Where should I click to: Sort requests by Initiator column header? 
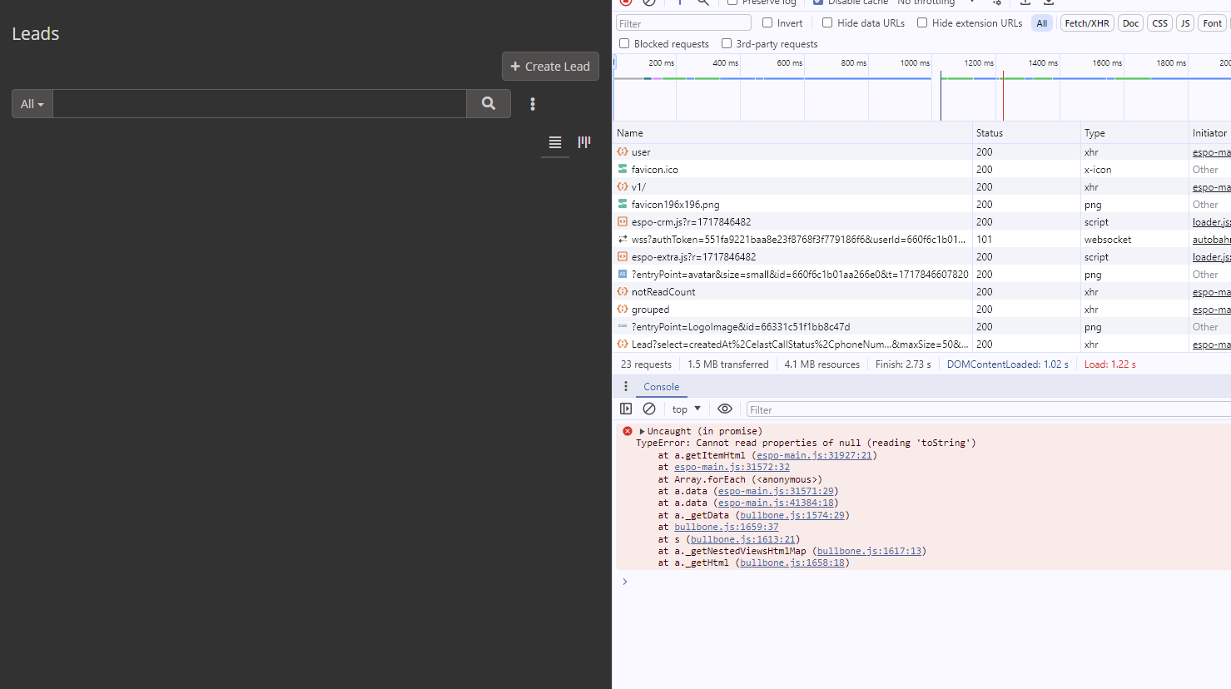coord(1210,133)
